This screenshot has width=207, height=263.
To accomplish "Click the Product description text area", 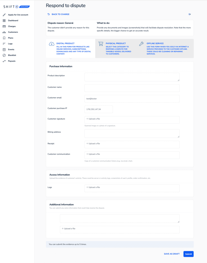I will [x=132, y=77].
